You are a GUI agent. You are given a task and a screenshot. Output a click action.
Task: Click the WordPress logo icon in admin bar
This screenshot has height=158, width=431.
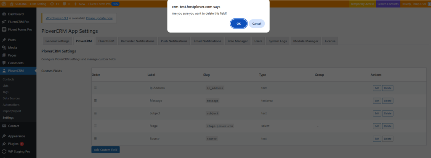coord(4,4)
